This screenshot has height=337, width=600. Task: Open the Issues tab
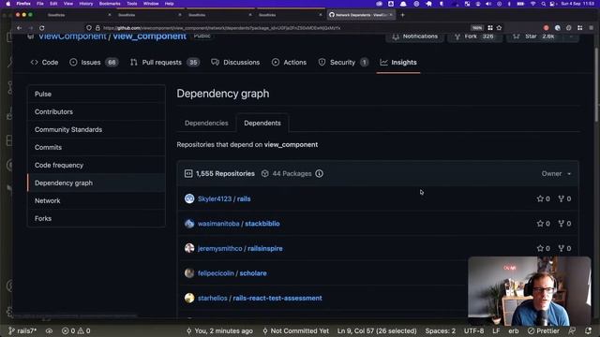coord(94,63)
